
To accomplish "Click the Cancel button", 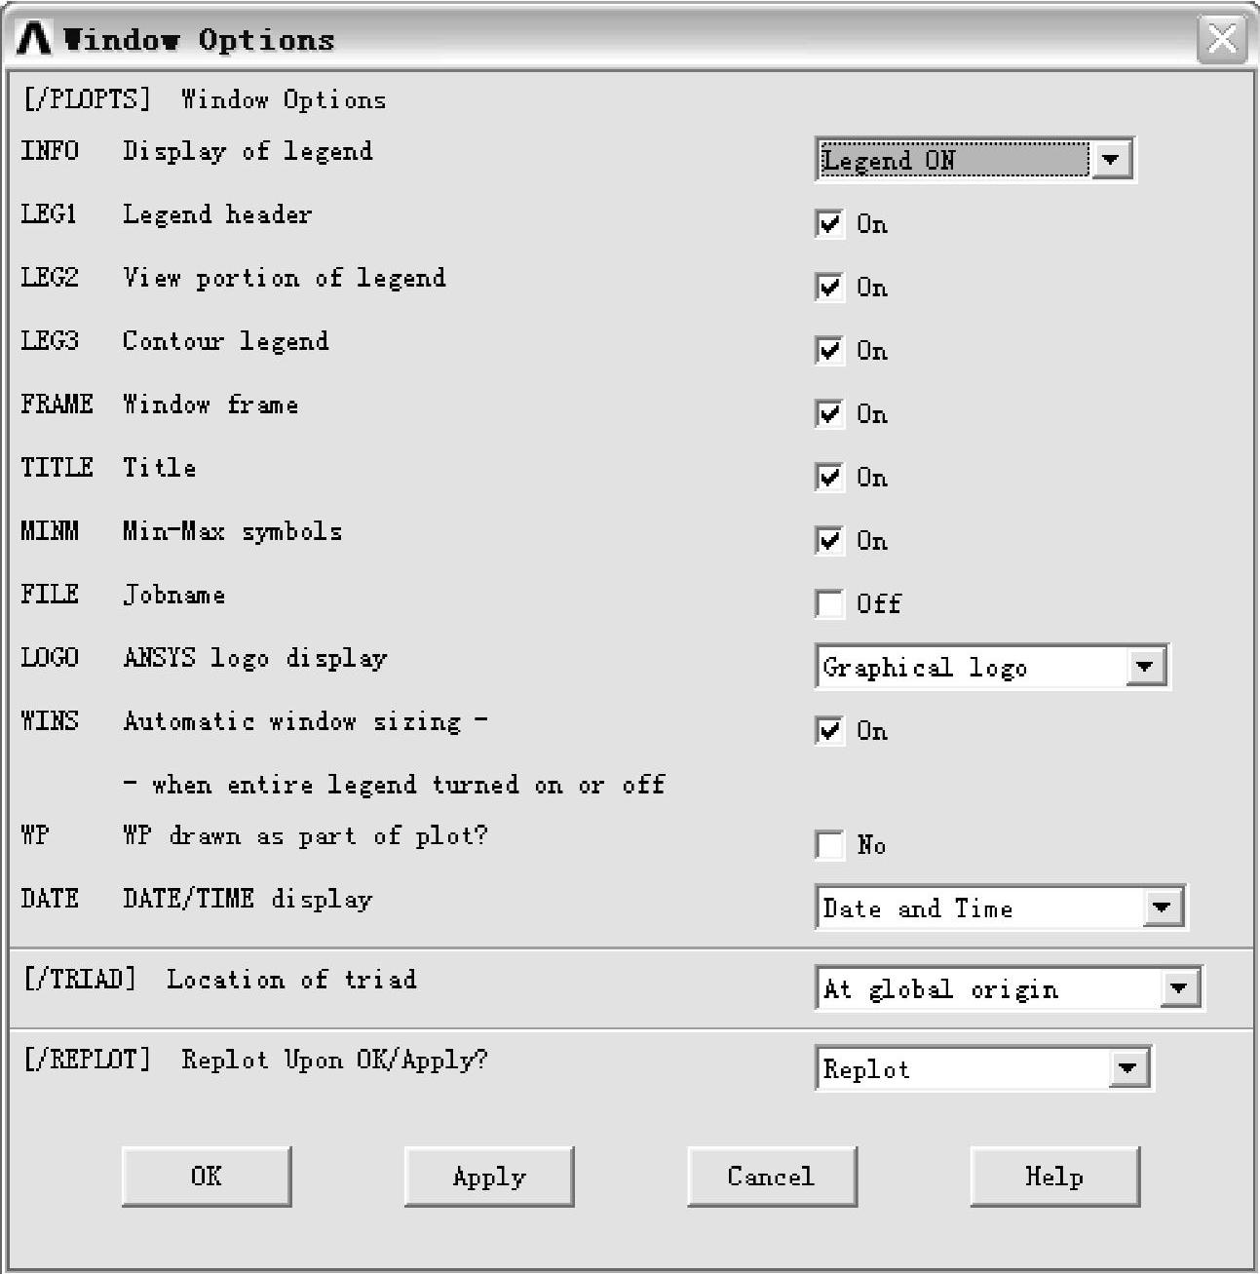I will 772,1177.
